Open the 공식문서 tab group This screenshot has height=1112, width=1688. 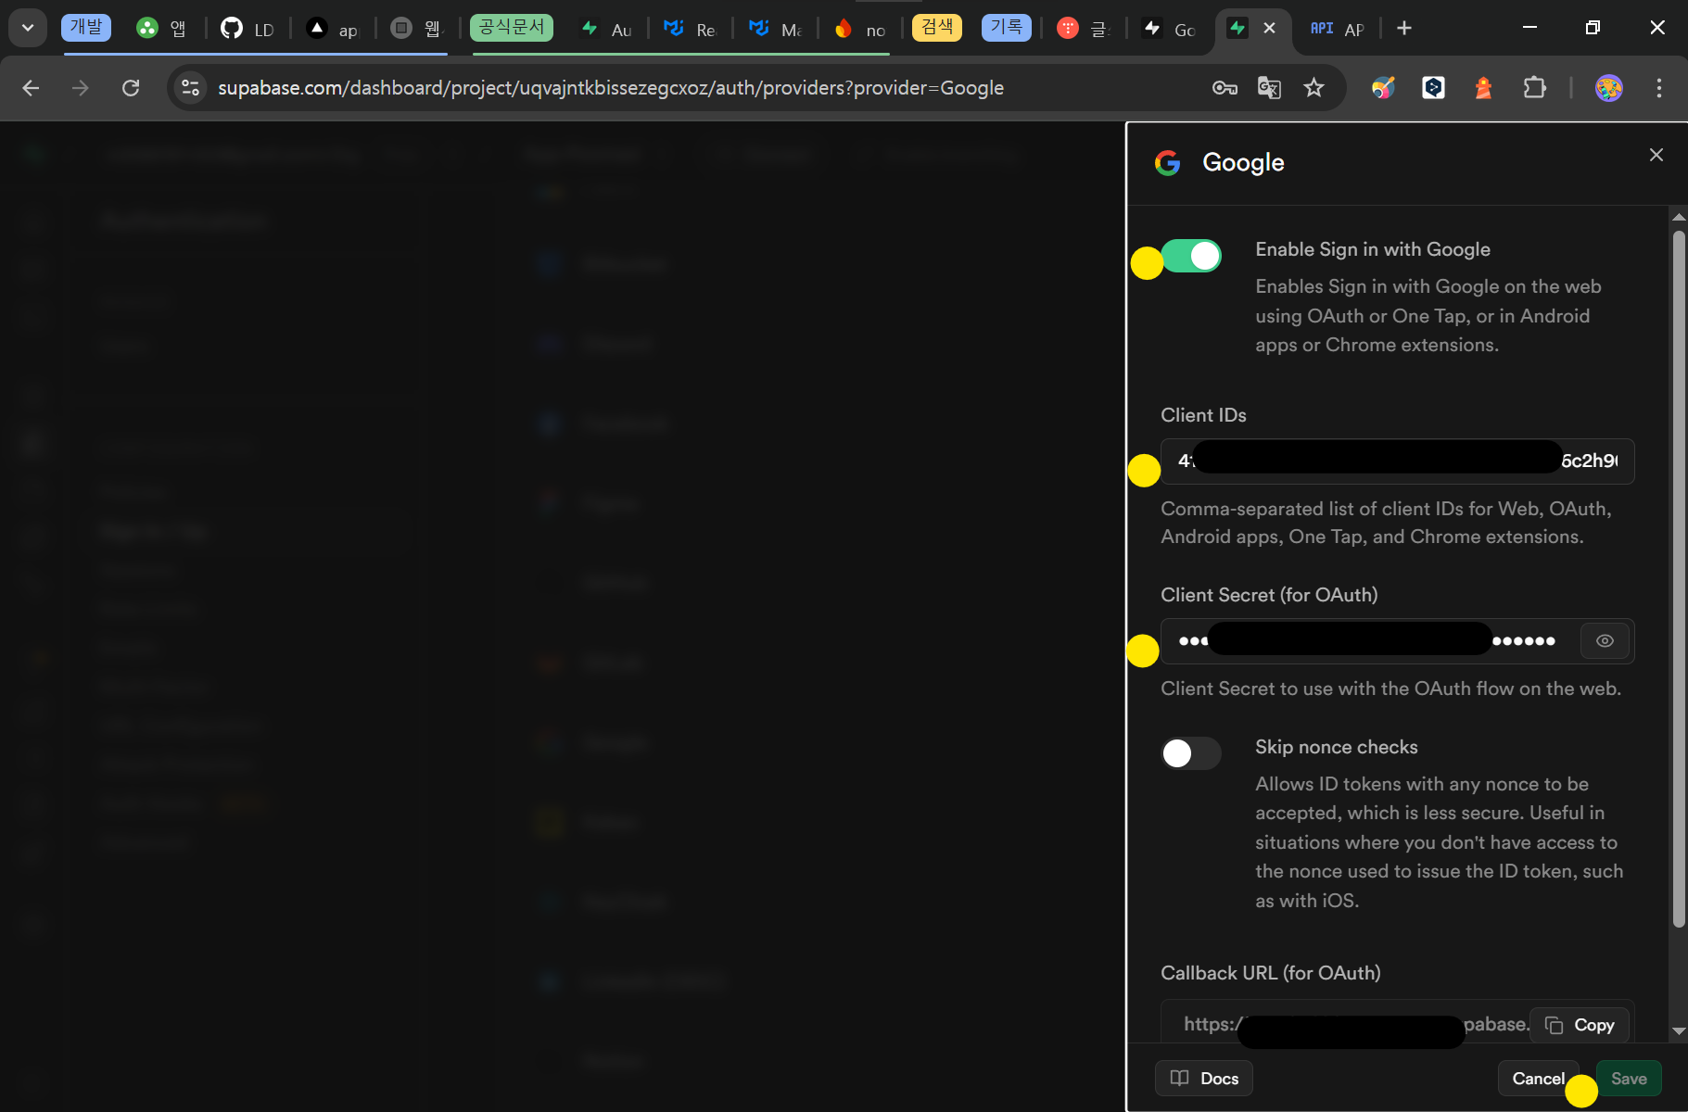512,27
